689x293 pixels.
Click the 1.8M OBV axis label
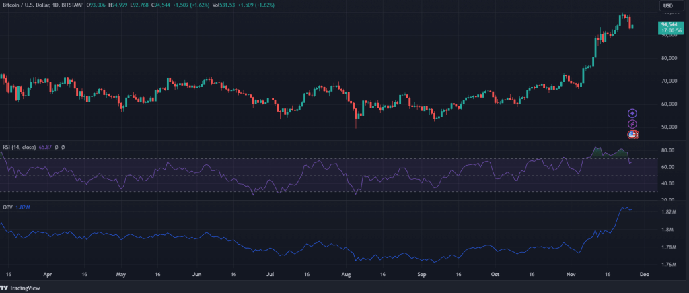(x=668, y=230)
